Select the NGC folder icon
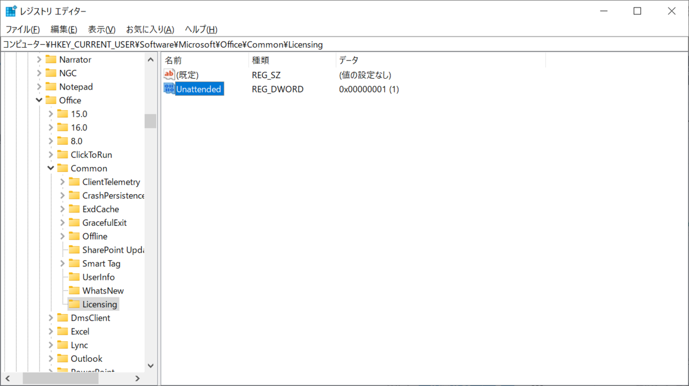 pyautogui.click(x=51, y=73)
